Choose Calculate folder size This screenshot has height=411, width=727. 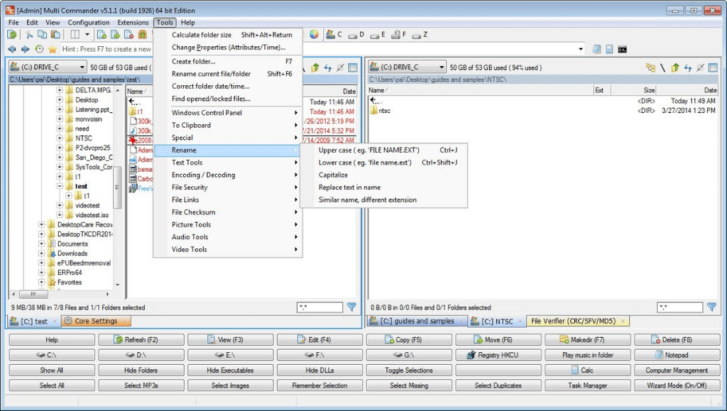[228, 35]
